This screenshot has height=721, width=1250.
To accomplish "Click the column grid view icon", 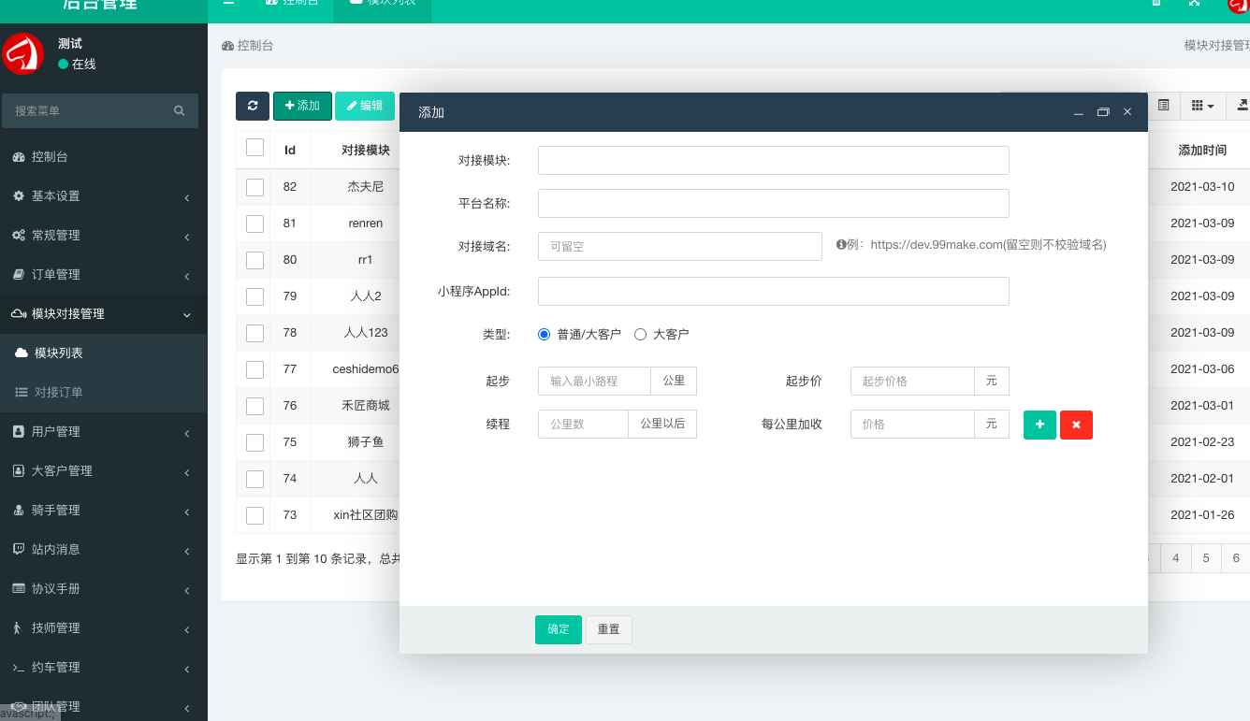I will coord(1202,107).
